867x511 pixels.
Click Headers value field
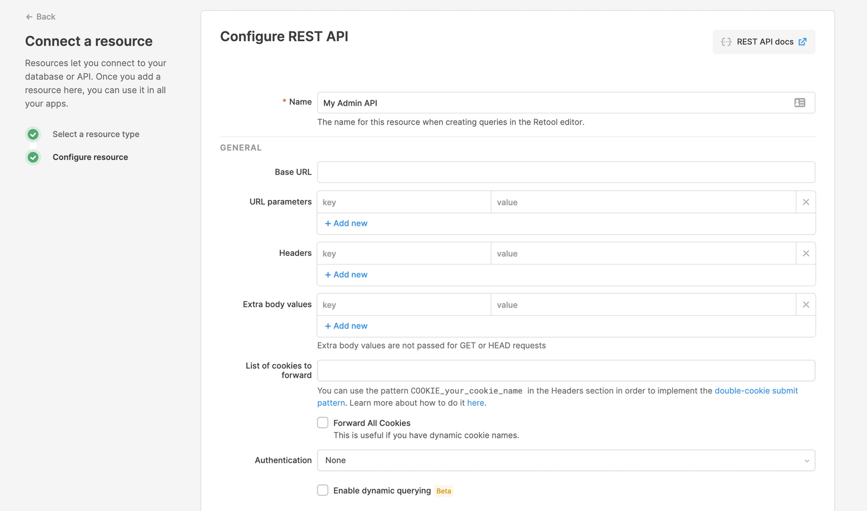pyautogui.click(x=643, y=254)
